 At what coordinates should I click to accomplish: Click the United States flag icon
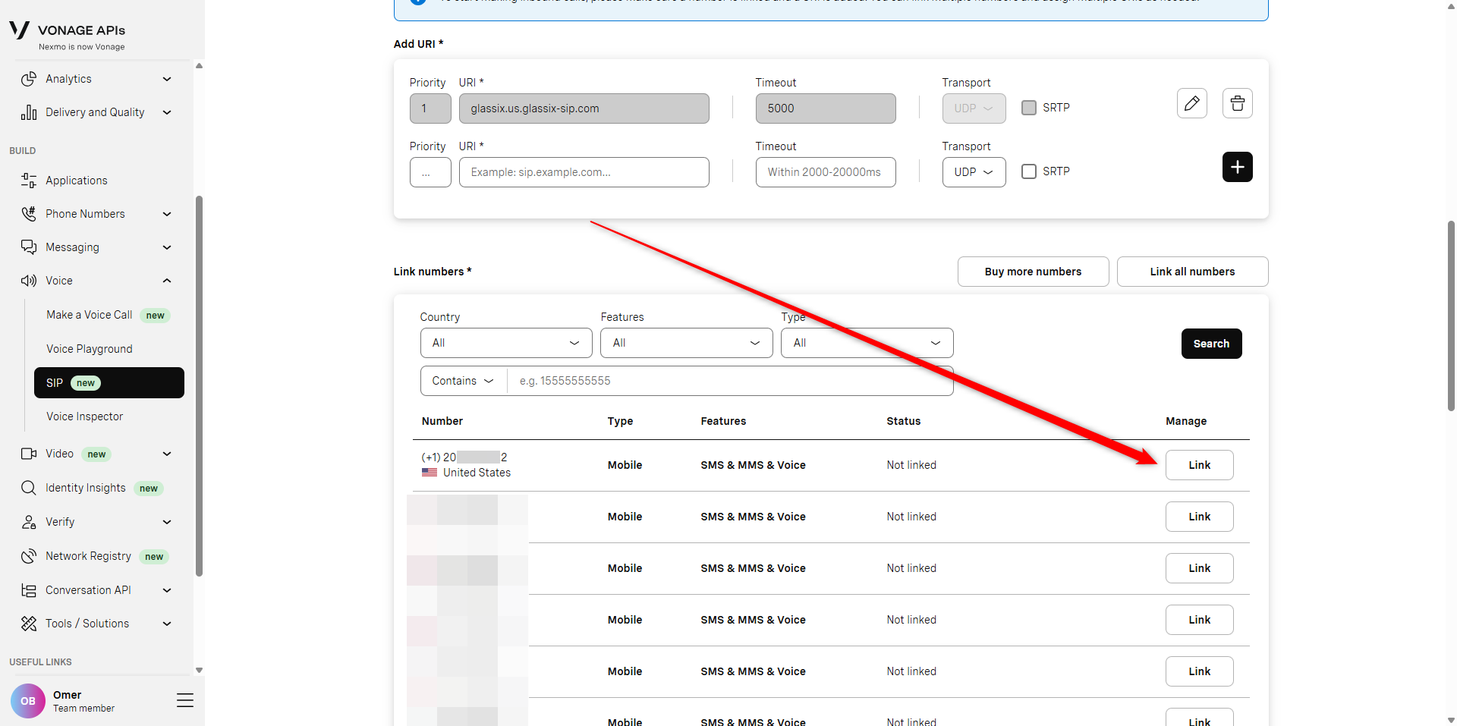coord(430,472)
